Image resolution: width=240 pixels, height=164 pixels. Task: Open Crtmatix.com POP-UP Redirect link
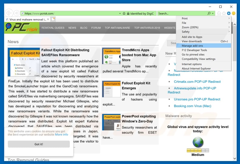pyautogui.click(x=197, y=82)
